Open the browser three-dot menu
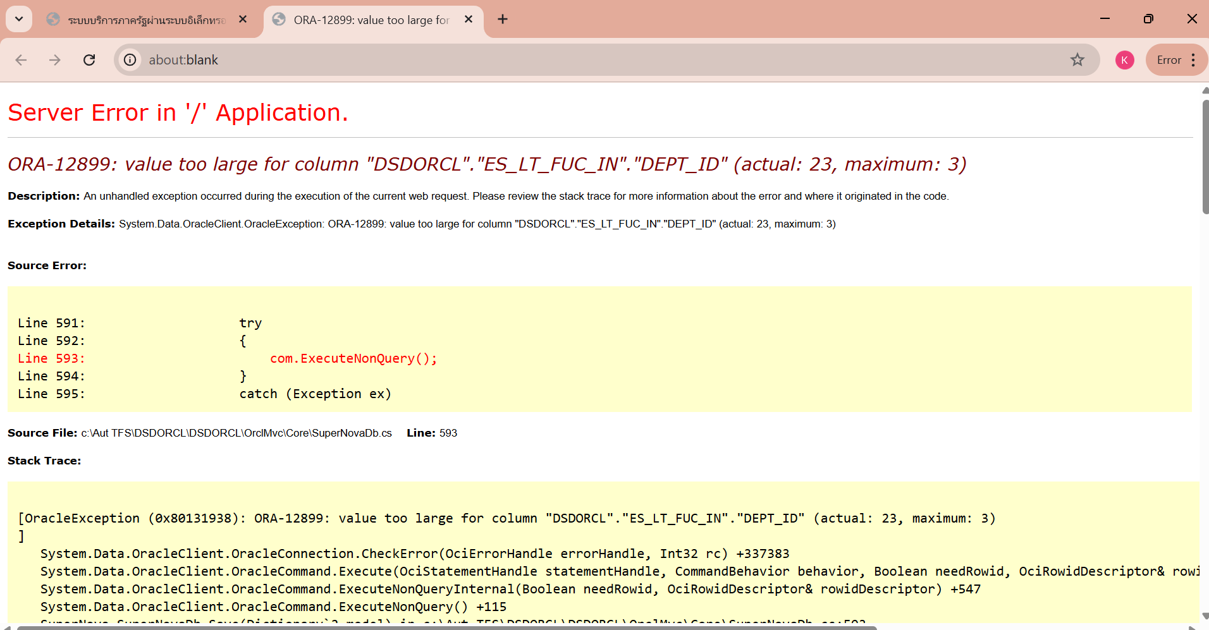Screen dimensions: 1209x630 1193,60
